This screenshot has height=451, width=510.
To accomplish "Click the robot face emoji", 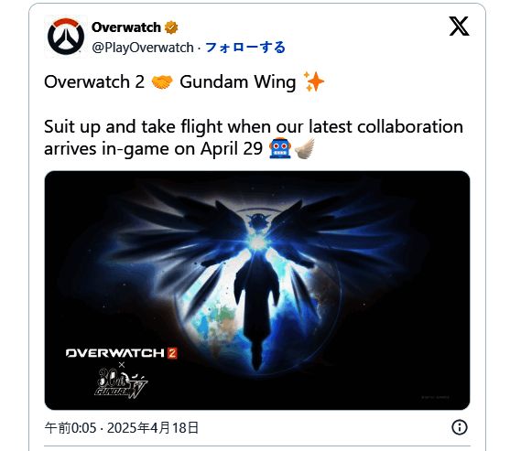I will (280, 148).
